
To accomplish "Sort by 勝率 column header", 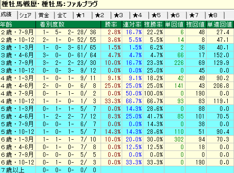I will [111, 24].
